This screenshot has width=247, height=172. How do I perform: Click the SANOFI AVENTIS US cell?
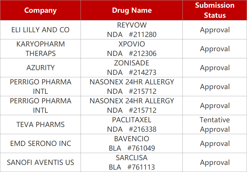click(x=40, y=163)
